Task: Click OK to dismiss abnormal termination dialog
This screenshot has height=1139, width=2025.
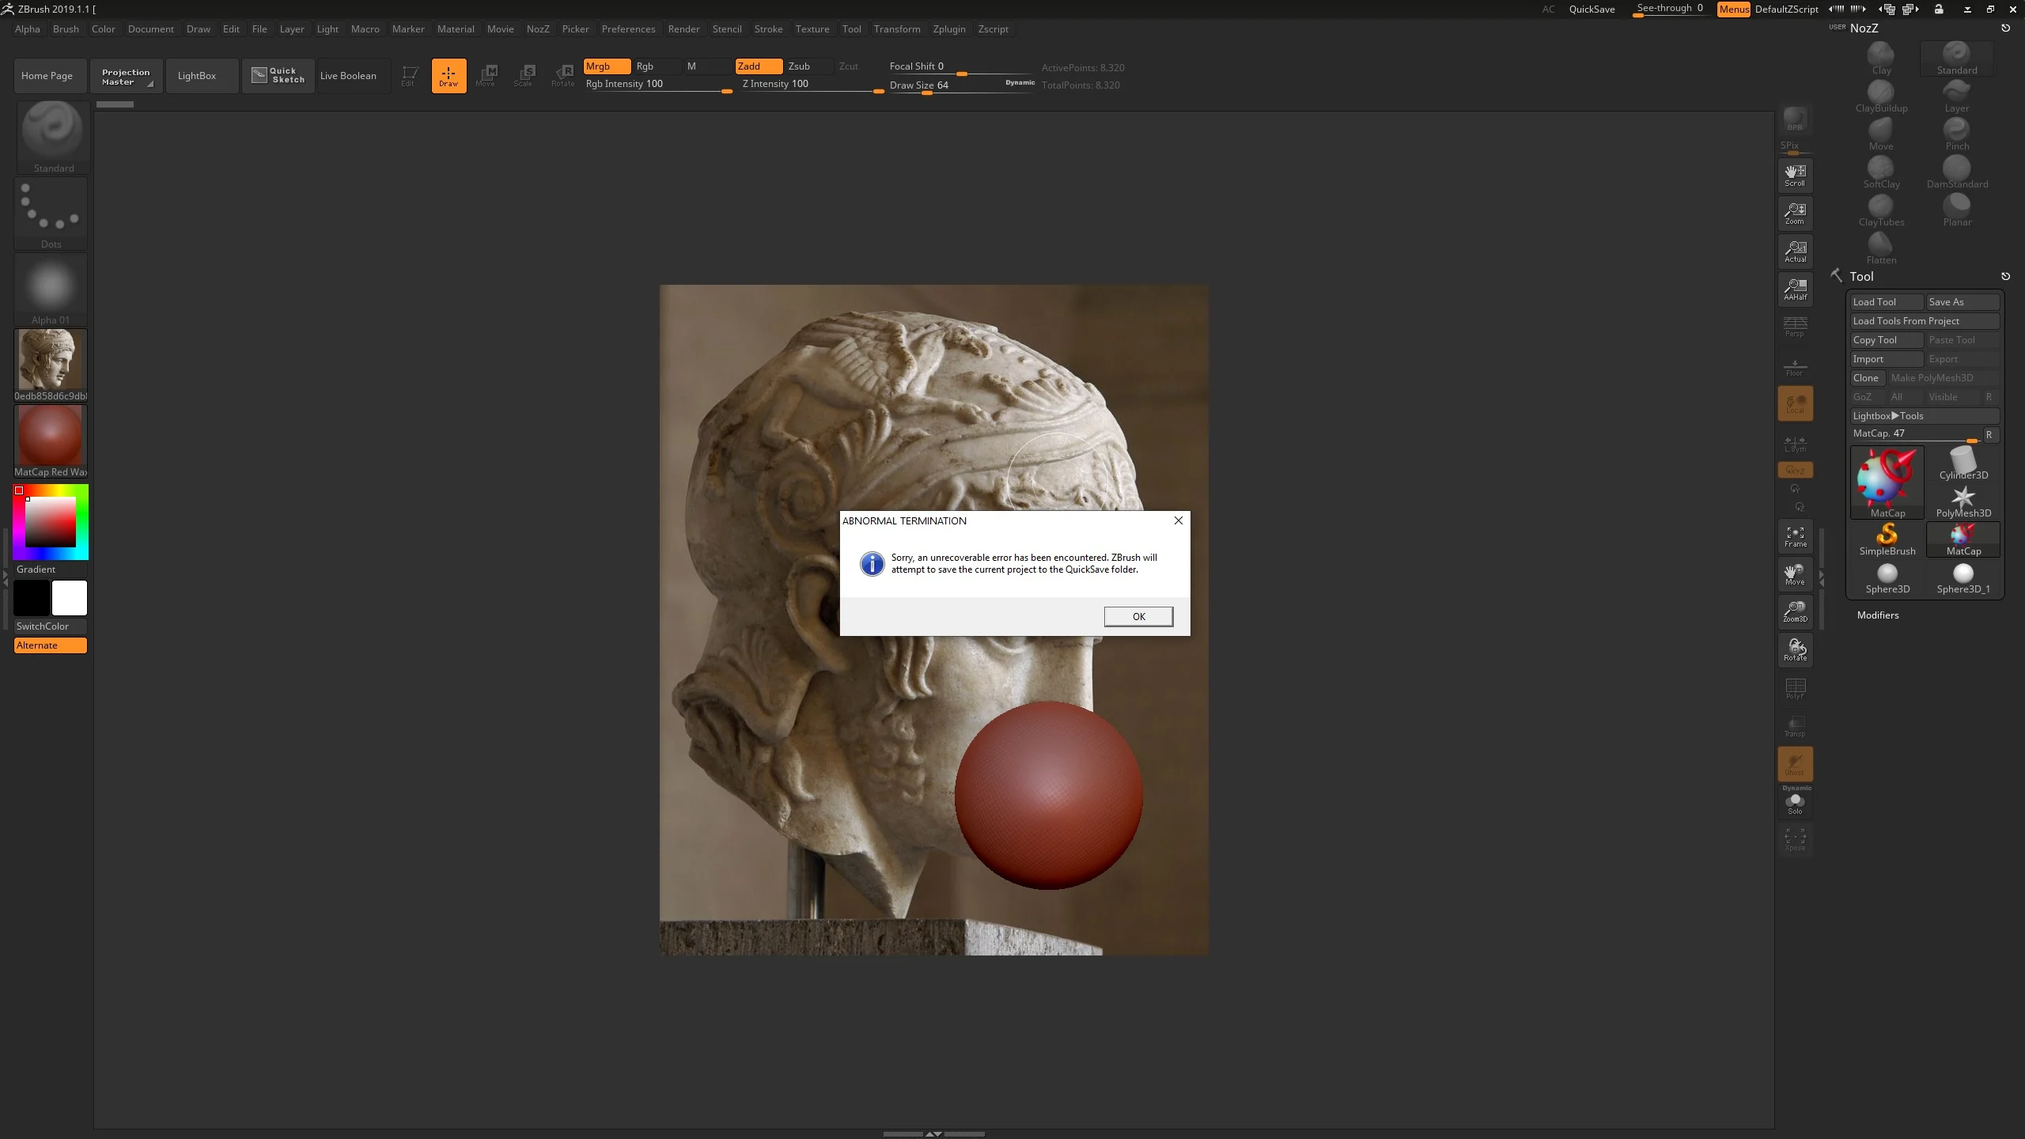Action: [x=1137, y=616]
